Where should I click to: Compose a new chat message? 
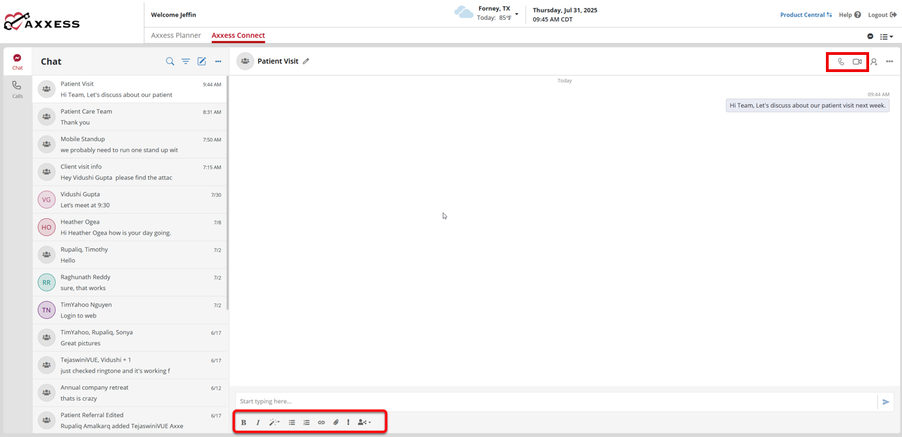click(202, 62)
